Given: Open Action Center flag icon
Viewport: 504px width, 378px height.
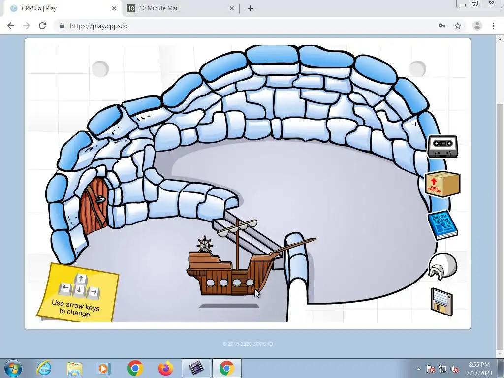Looking at the screenshot, I should click(x=431, y=369).
